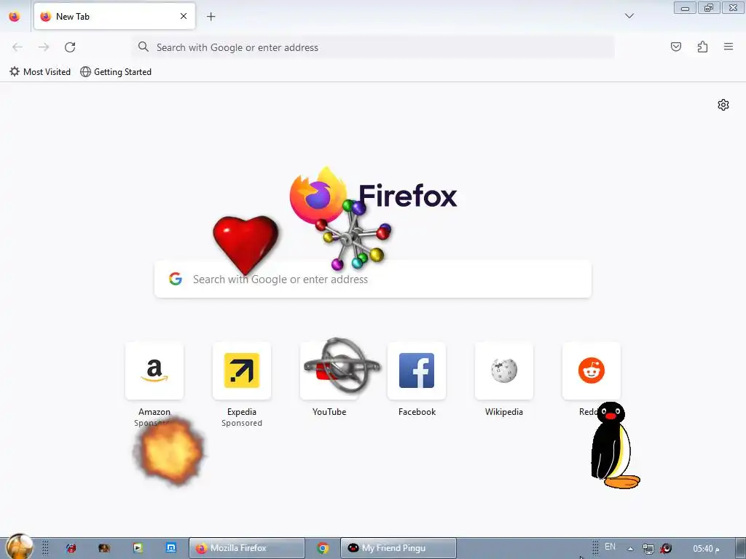
Task: Click the Save to Pocket icon
Action: coord(675,47)
